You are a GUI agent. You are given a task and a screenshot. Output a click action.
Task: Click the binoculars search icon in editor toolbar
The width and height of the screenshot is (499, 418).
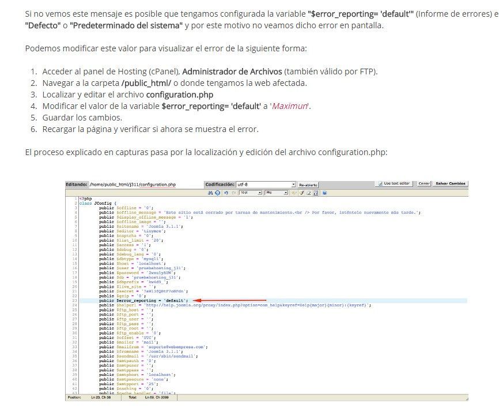[210, 193]
